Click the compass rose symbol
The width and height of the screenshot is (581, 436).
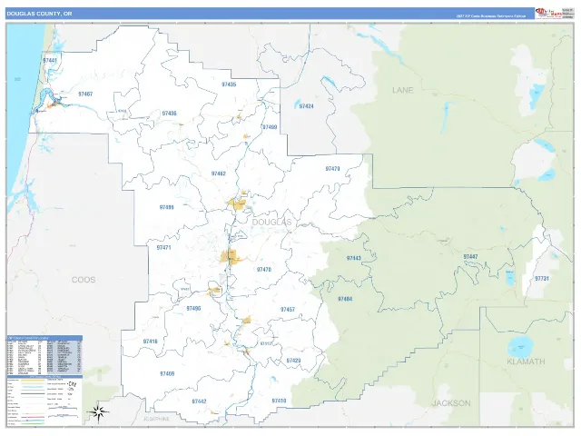98,411
